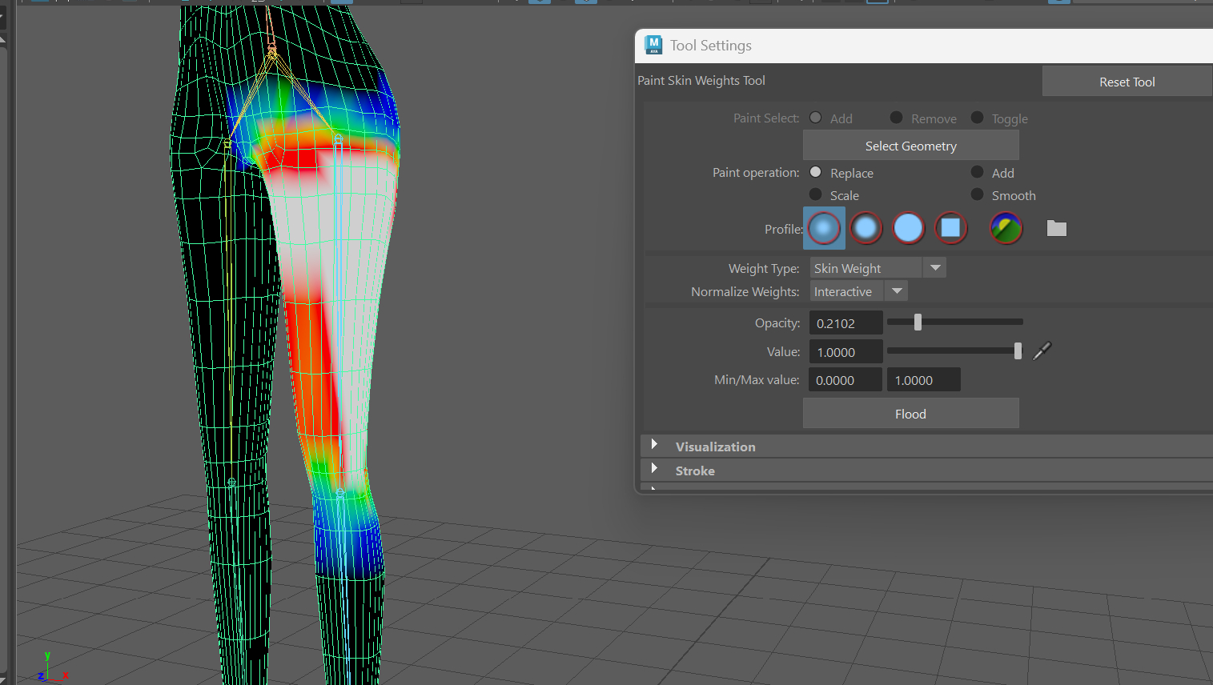1213x685 pixels.
Task: Choose the square brush profile
Action: [x=950, y=229]
